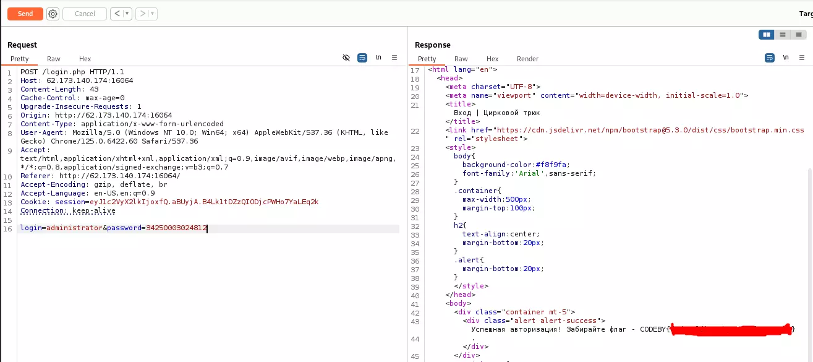This screenshot has height=362, width=813.
Task: Click the orange Send button
Action: (x=25, y=14)
